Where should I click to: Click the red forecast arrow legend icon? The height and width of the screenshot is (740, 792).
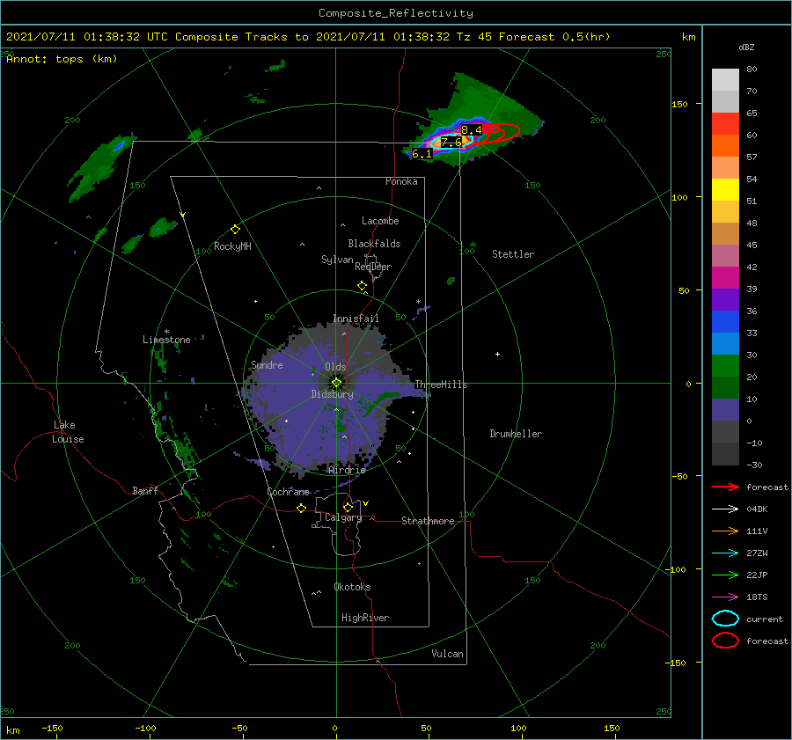click(725, 487)
